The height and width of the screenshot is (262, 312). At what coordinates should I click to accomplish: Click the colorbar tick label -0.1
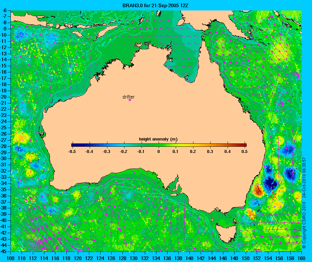click(141, 152)
